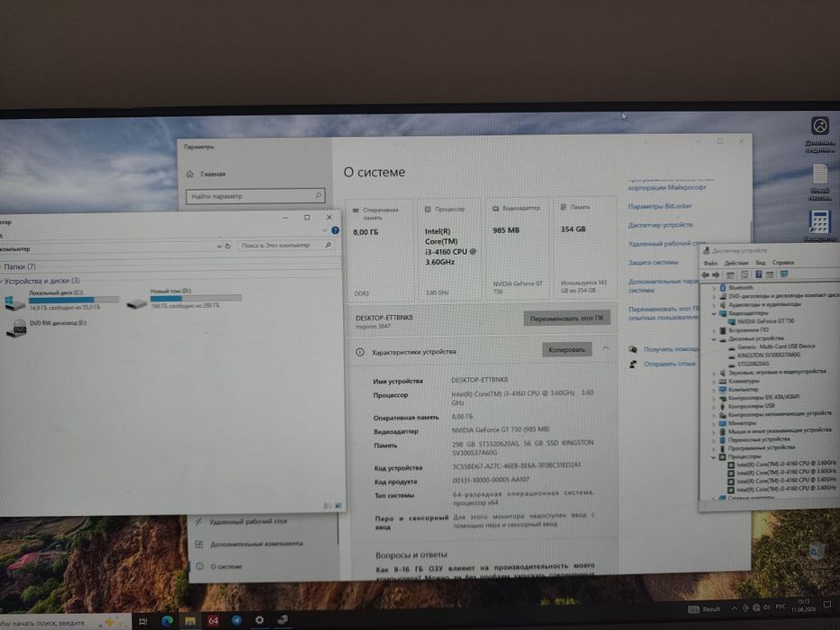
Task: Open File Explorer from the taskbar
Action: (190, 620)
